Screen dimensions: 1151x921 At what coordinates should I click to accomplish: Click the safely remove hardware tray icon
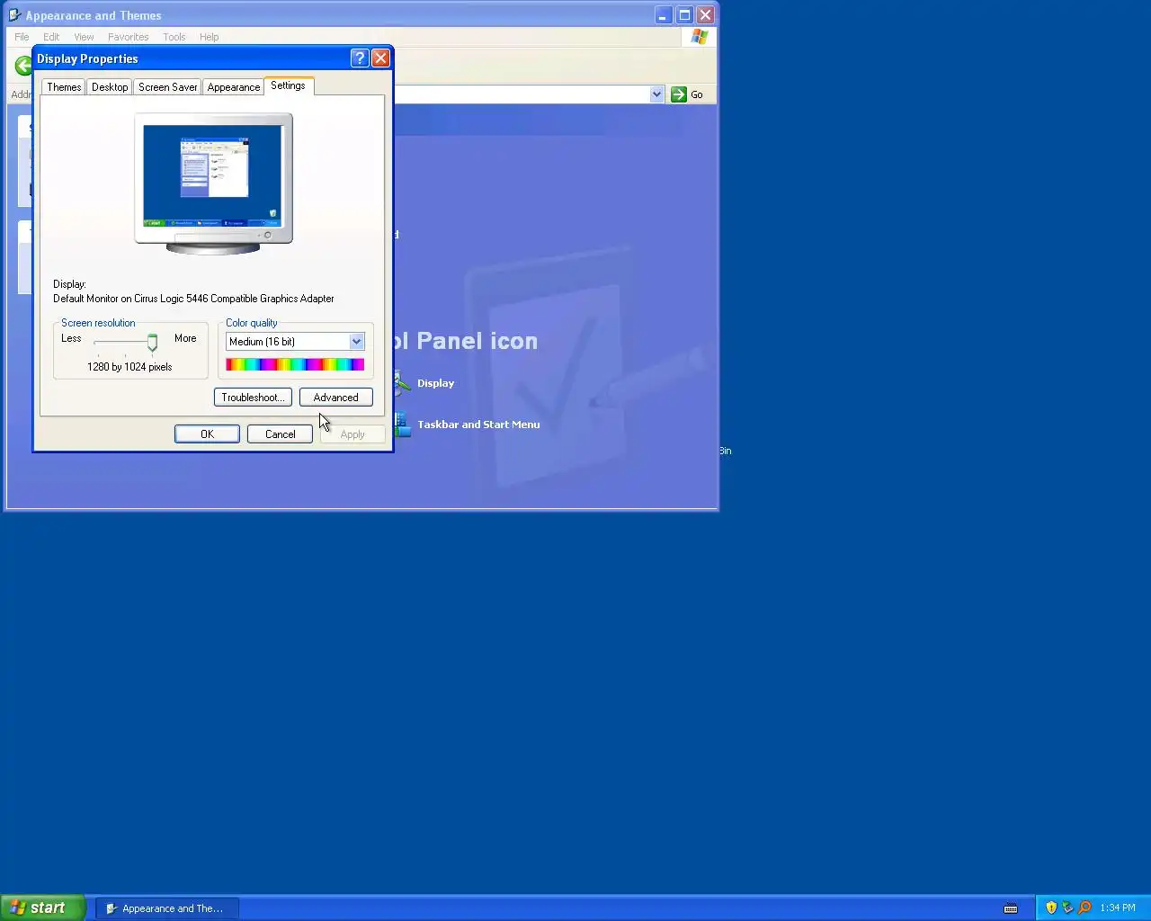[1067, 908]
